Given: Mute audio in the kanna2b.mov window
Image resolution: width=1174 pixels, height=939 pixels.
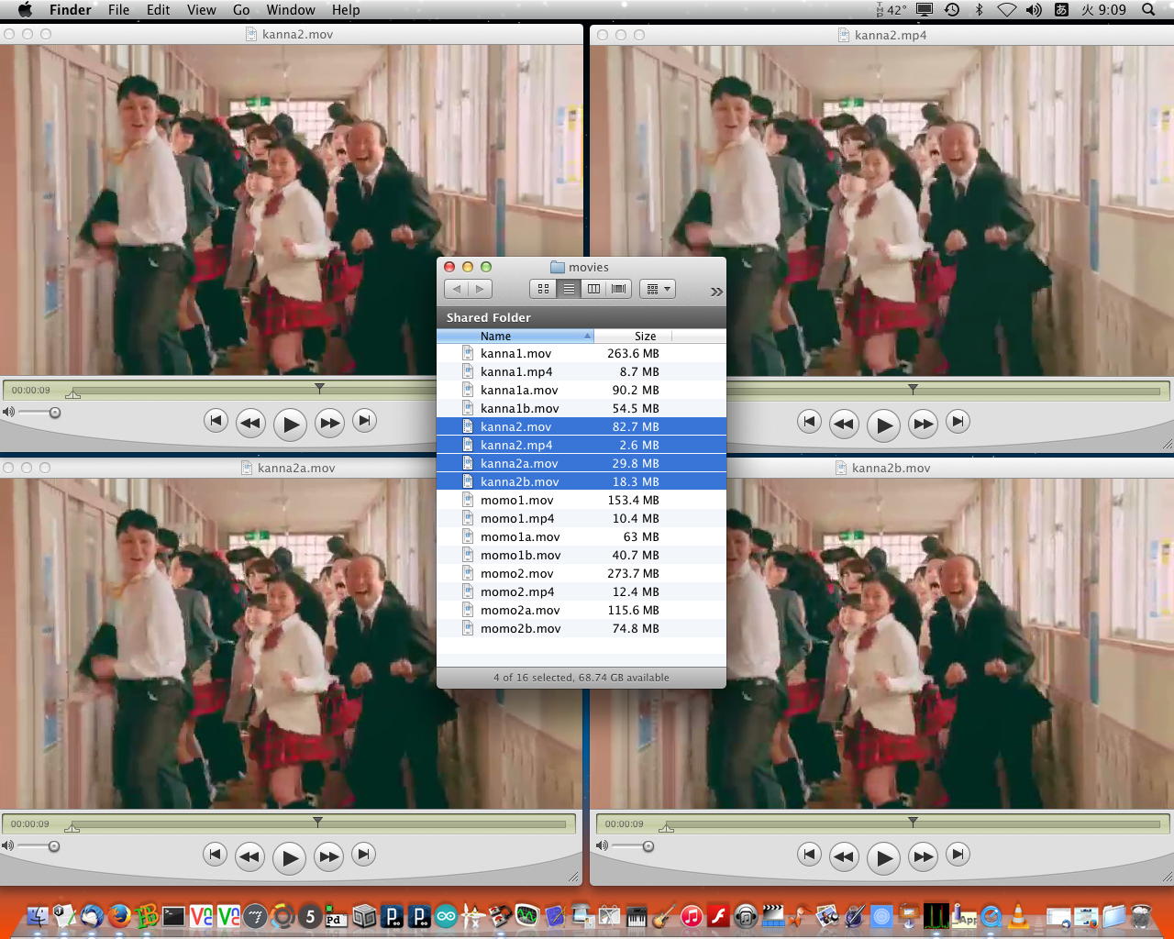Looking at the screenshot, I should 602,845.
